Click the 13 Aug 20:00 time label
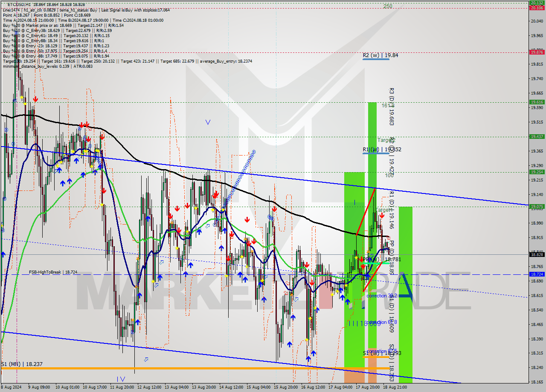 click(203, 388)
